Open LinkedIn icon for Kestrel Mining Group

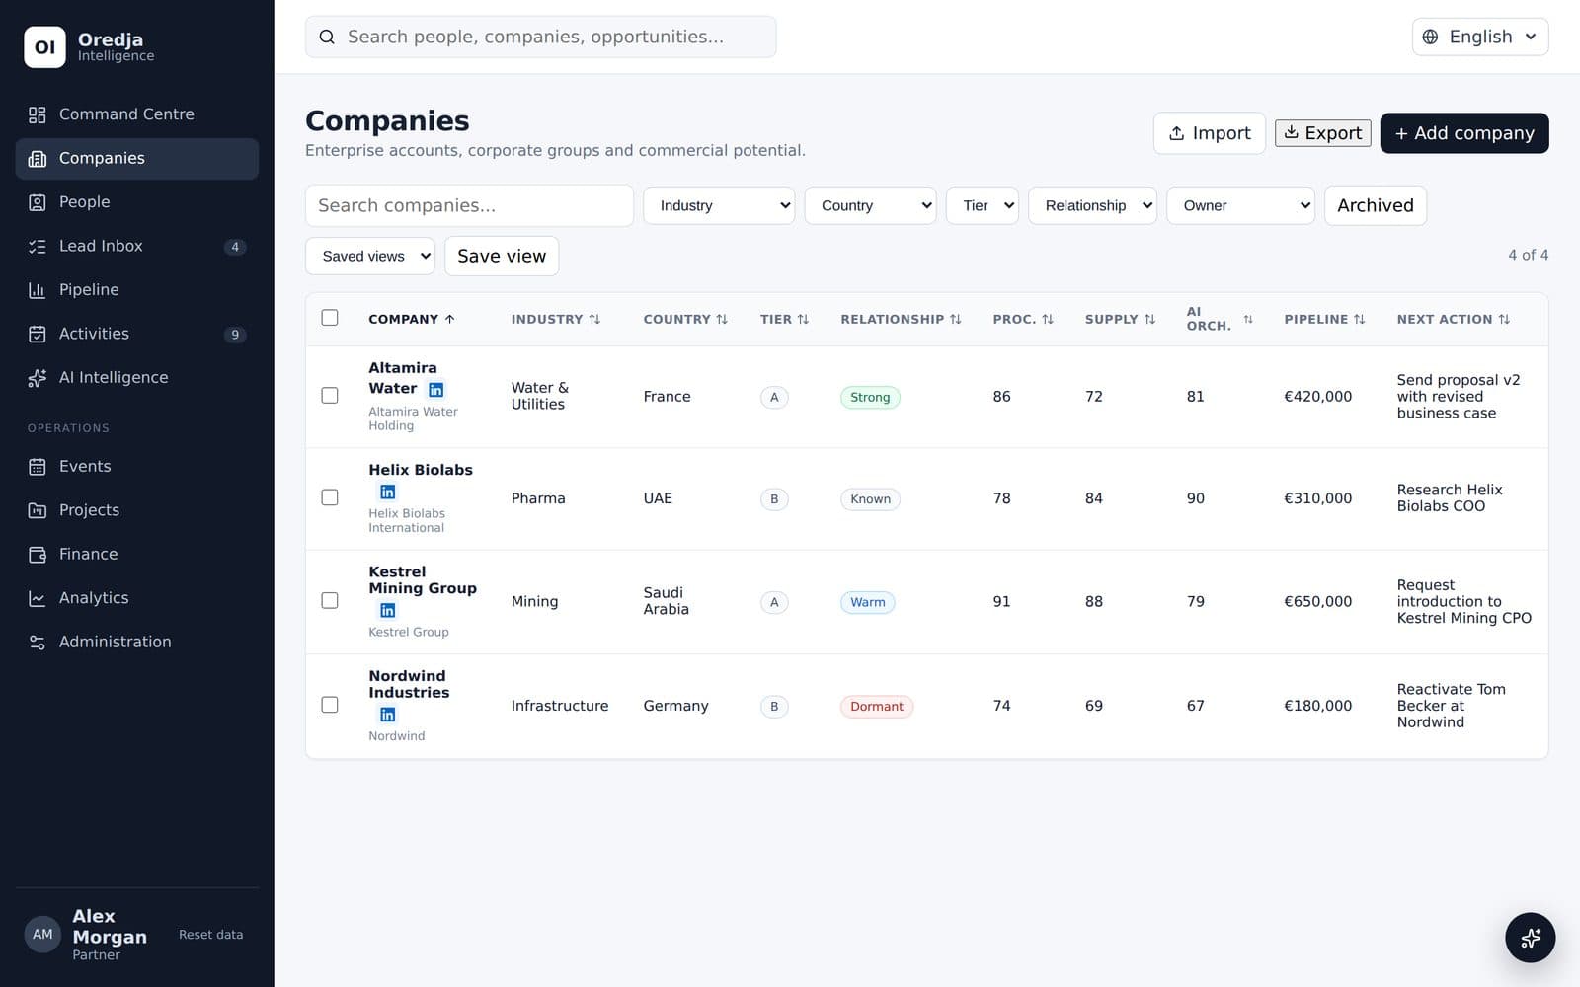point(388,610)
